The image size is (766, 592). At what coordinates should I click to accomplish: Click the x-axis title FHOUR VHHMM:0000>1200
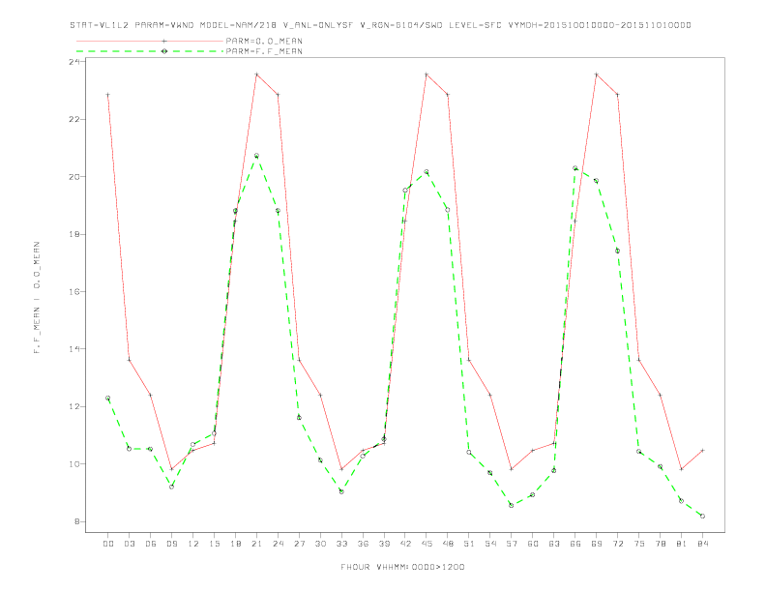tap(402, 567)
